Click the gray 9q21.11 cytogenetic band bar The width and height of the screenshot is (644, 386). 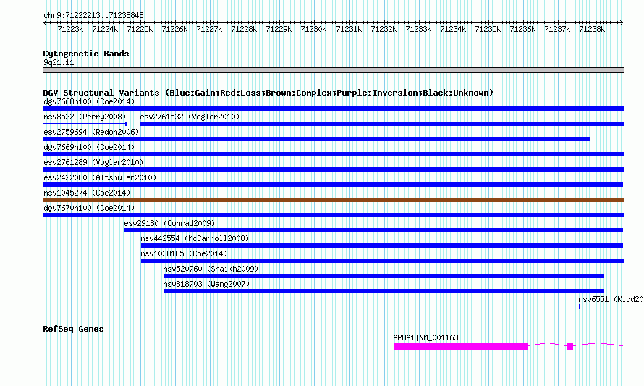[333, 70]
